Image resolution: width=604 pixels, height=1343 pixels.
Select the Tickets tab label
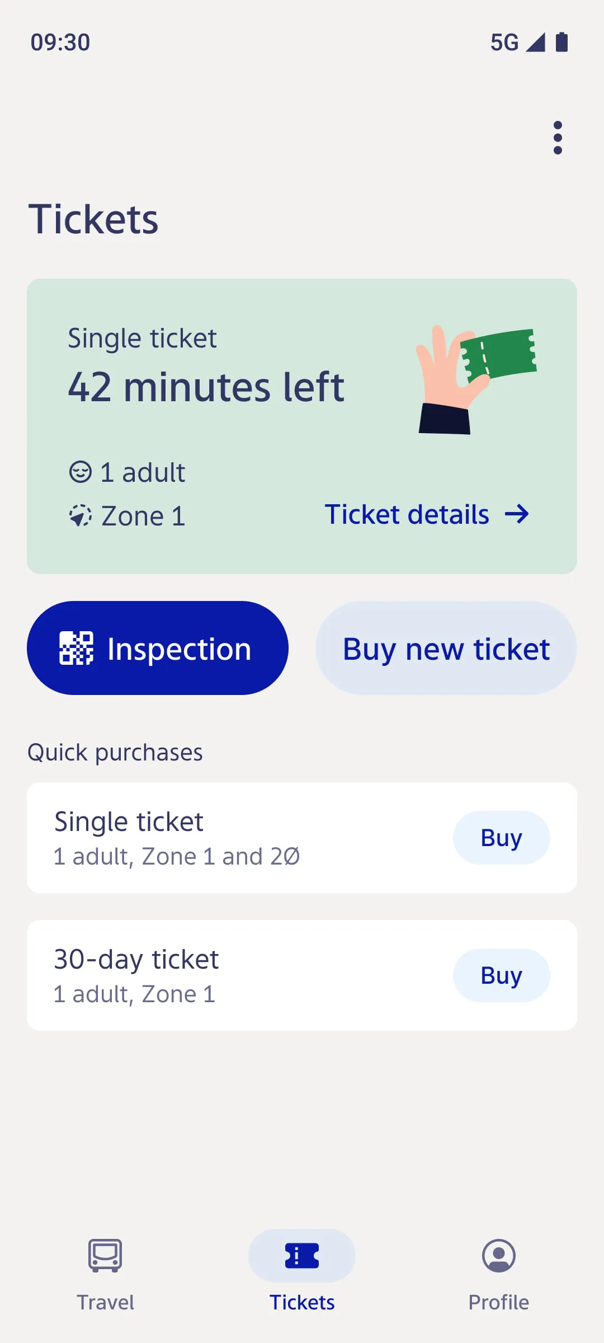(302, 1302)
